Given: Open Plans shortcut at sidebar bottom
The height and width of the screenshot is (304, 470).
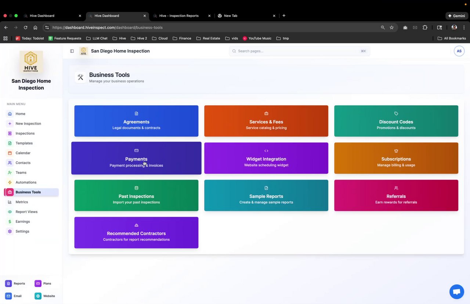Looking at the screenshot, I should pos(43,283).
